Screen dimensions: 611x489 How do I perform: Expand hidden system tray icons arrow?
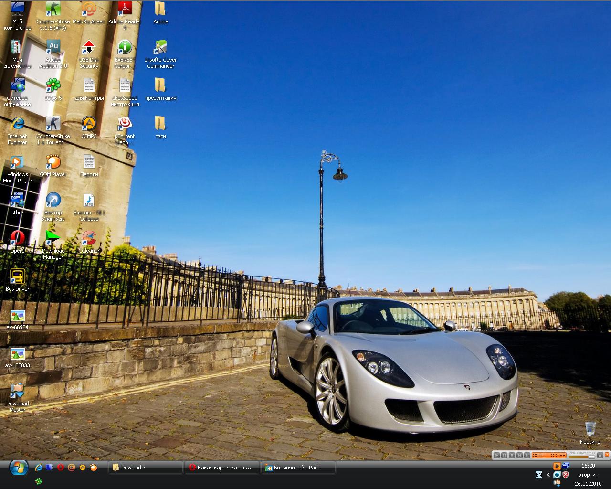(548, 475)
